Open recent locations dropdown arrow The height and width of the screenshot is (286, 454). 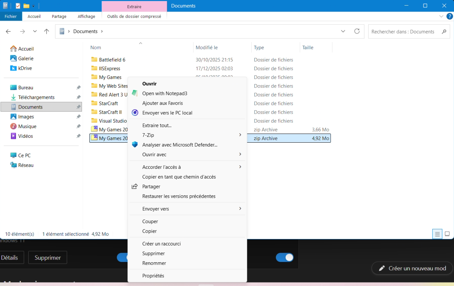coord(35,31)
